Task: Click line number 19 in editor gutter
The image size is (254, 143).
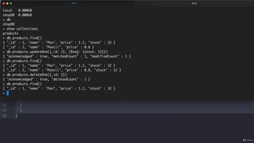Action: point(4,110)
